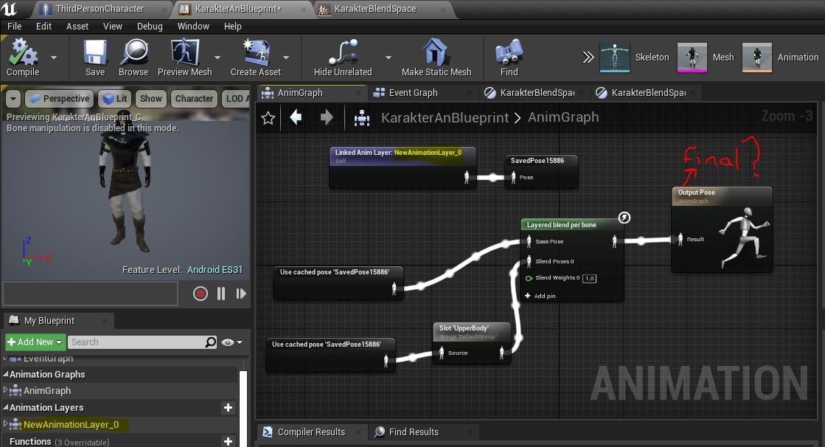The width and height of the screenshot is (825, 447).
Task: Step the preview forward one frame
Action: (x=241, y=294)
